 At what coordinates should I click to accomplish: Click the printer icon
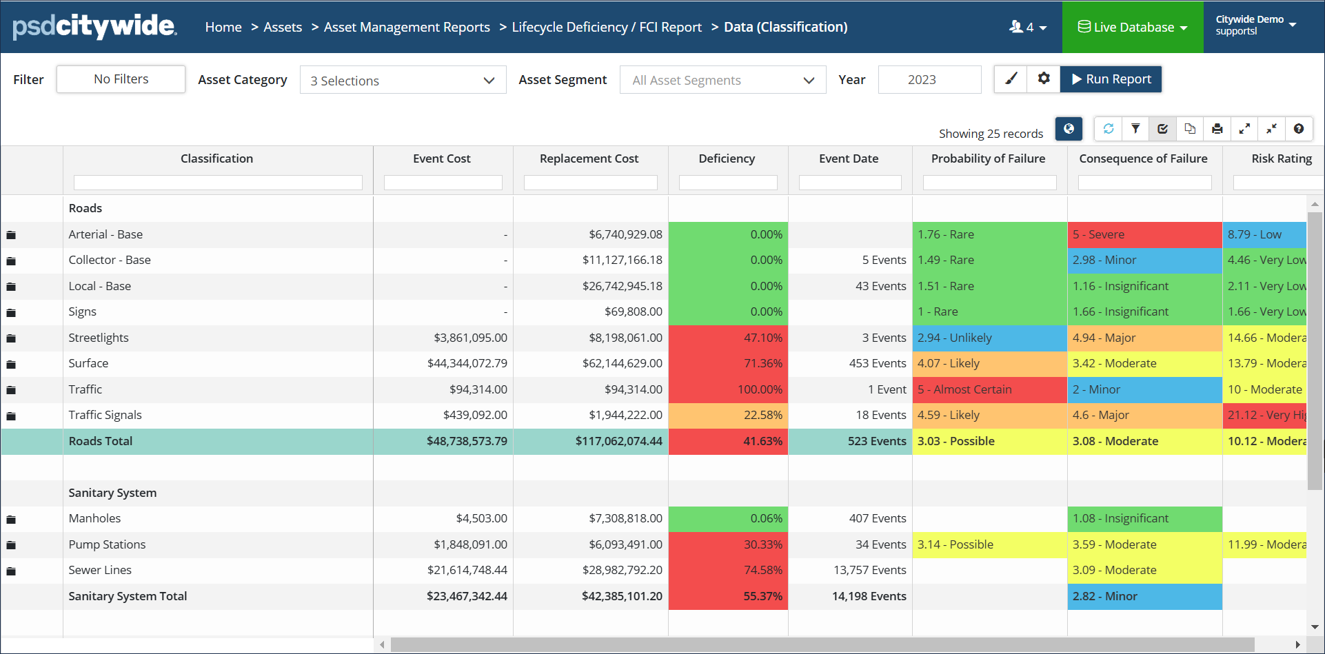coord(1217,129)
